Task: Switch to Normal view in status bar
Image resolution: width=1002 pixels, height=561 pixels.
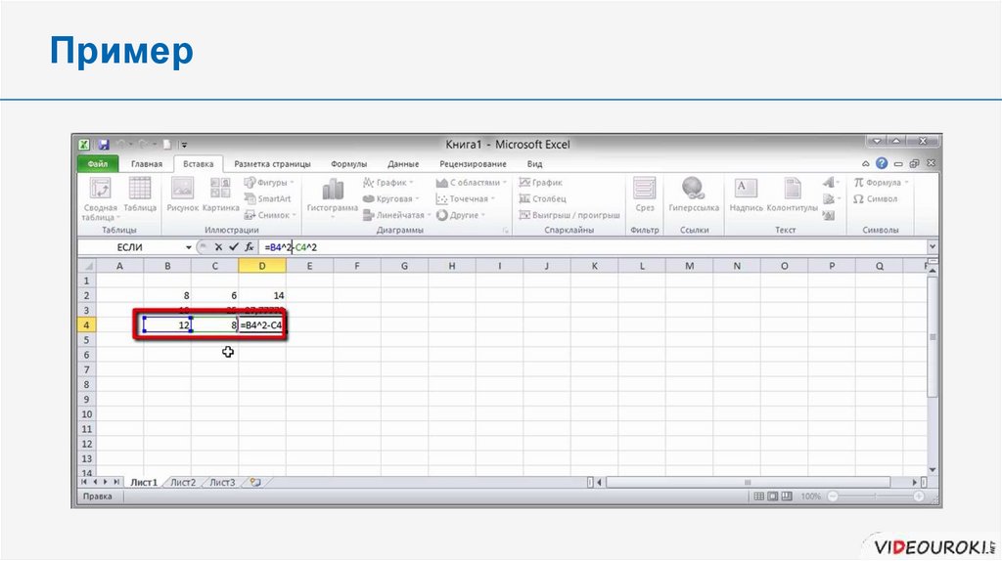Action: tap(759, 496)
